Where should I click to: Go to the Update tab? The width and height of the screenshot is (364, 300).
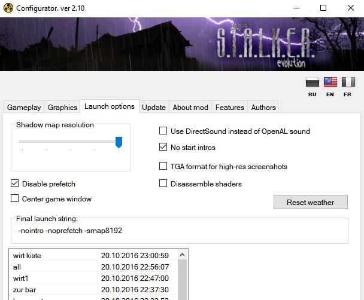[154, 107]
